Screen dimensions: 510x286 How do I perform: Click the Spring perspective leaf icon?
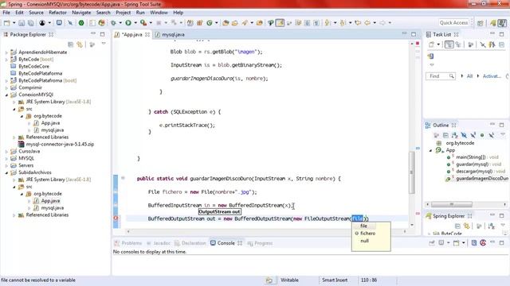(x=493, y=23)
